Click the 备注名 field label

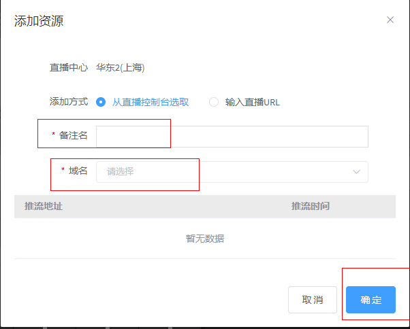point(74,135)
